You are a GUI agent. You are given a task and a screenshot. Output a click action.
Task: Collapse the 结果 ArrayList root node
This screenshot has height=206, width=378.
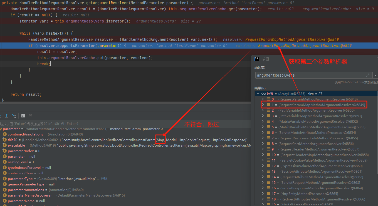(258, 94)
